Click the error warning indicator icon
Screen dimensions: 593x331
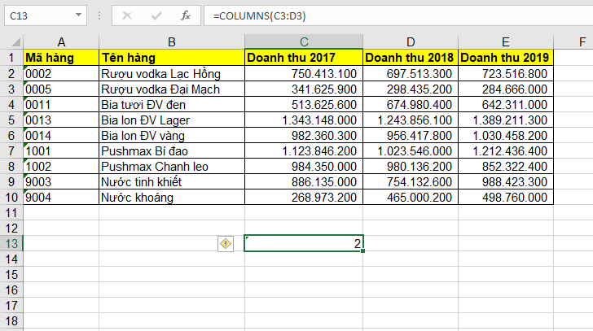226,243
